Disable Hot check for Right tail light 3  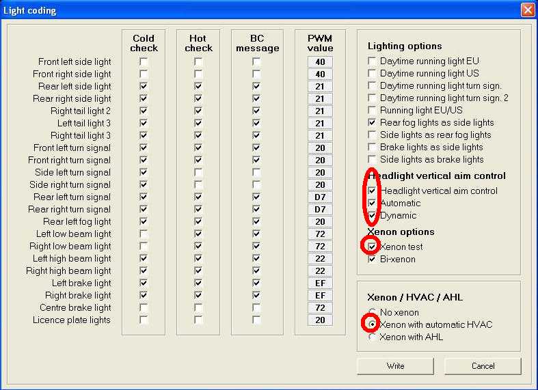198,135
